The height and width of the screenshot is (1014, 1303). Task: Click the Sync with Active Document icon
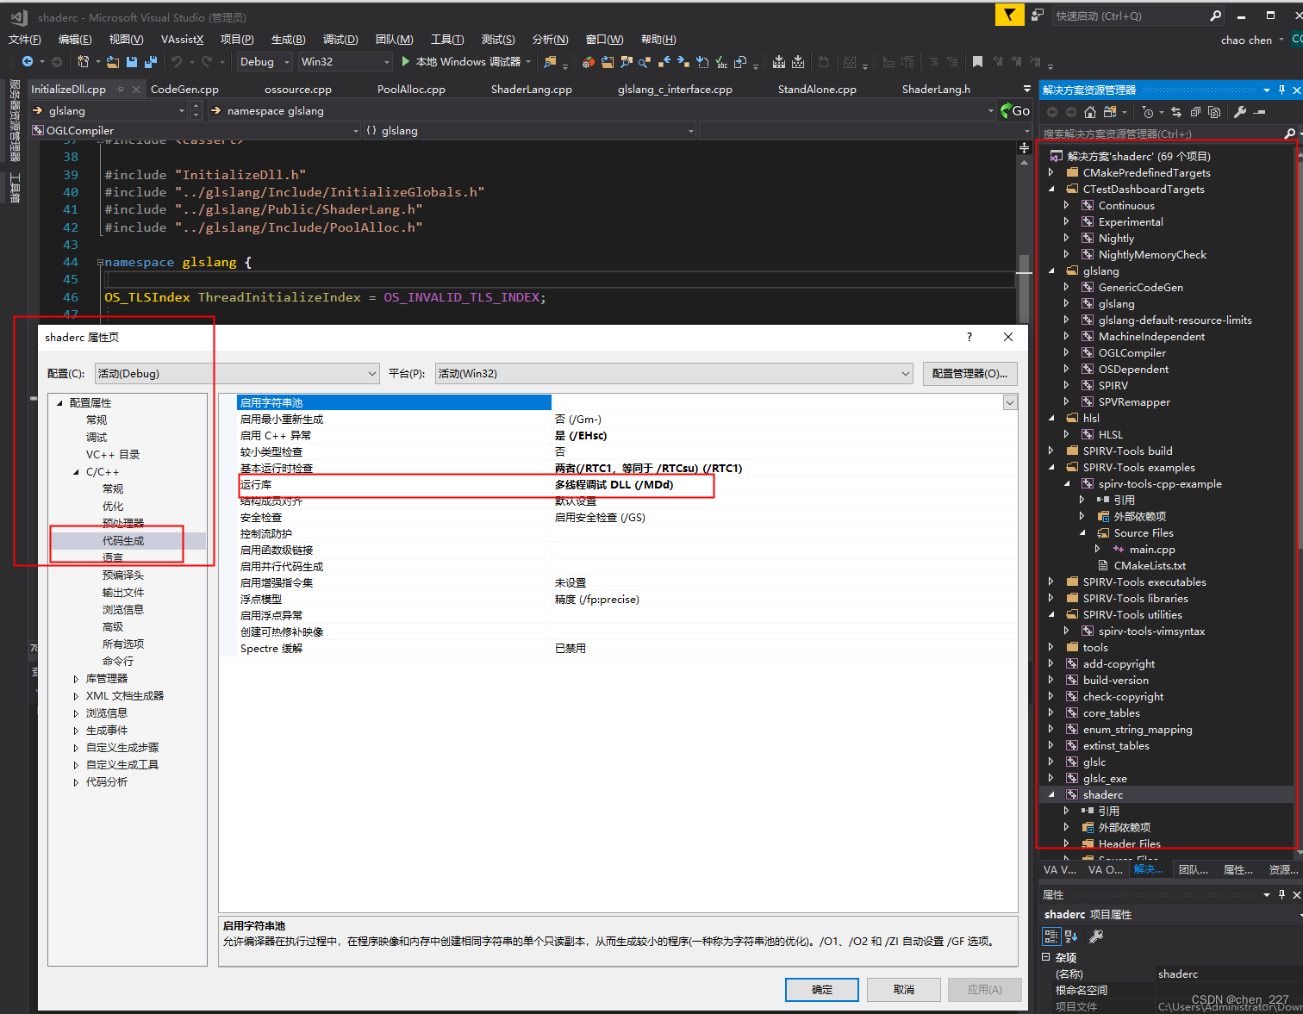(1176, 112)
